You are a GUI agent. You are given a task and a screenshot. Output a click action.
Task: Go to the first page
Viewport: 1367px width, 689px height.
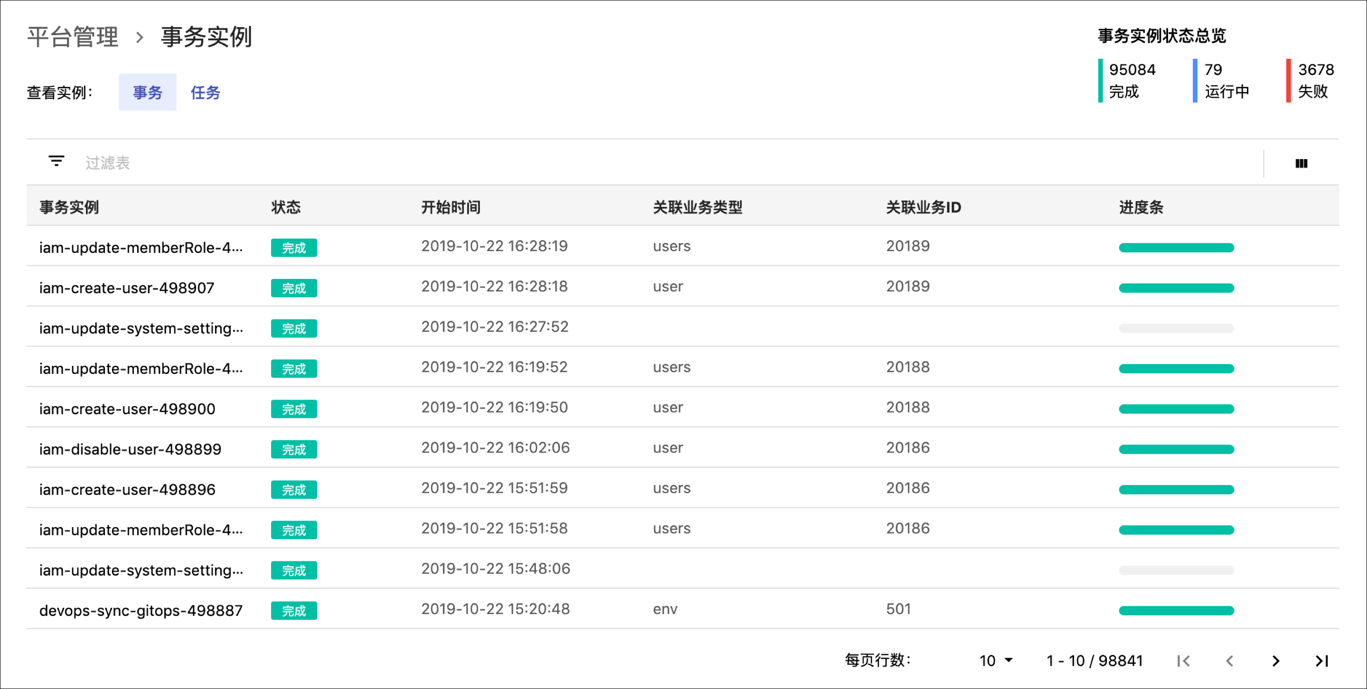tap(1183, 661)
